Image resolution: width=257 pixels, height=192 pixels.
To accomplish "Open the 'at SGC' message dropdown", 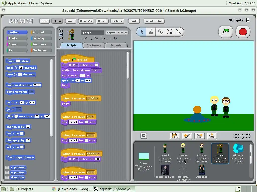I will (x=93, y=98).
